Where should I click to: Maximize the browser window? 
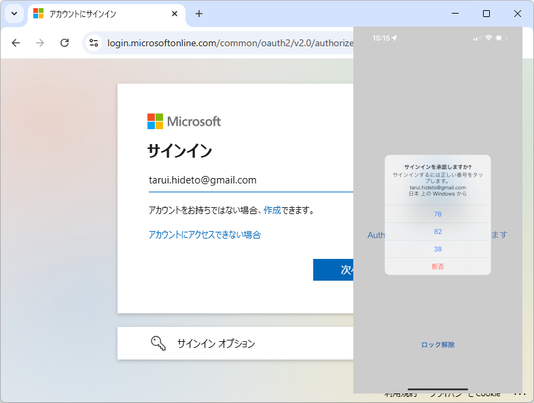coord(486,14)
